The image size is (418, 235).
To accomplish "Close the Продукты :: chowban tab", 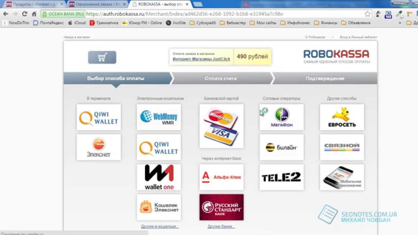I will click(61, 4).
